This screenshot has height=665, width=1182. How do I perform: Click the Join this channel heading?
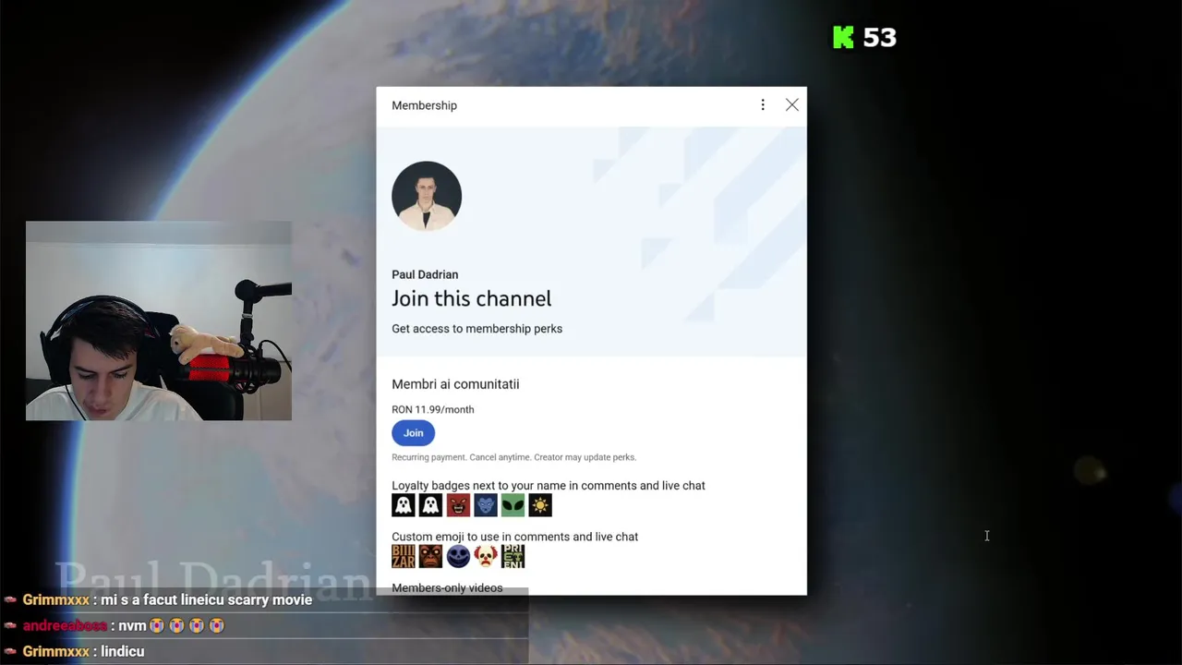click(x=471, y=298)
